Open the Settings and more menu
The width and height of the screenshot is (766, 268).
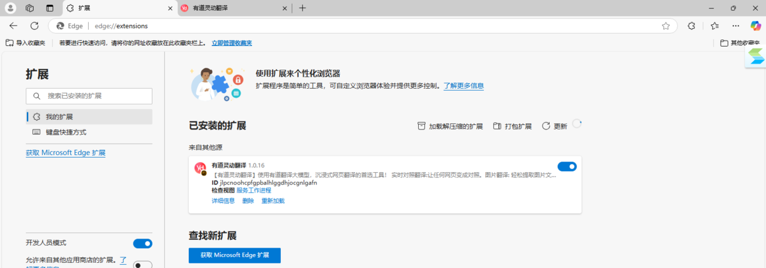pos(735,26)
